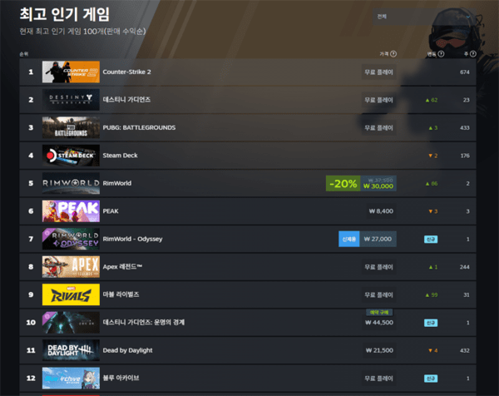Viewport: 499px width, 396px height.
Task: Click the 신제품 tag on RimWorld - Odyssey
Action: [348, 240]
